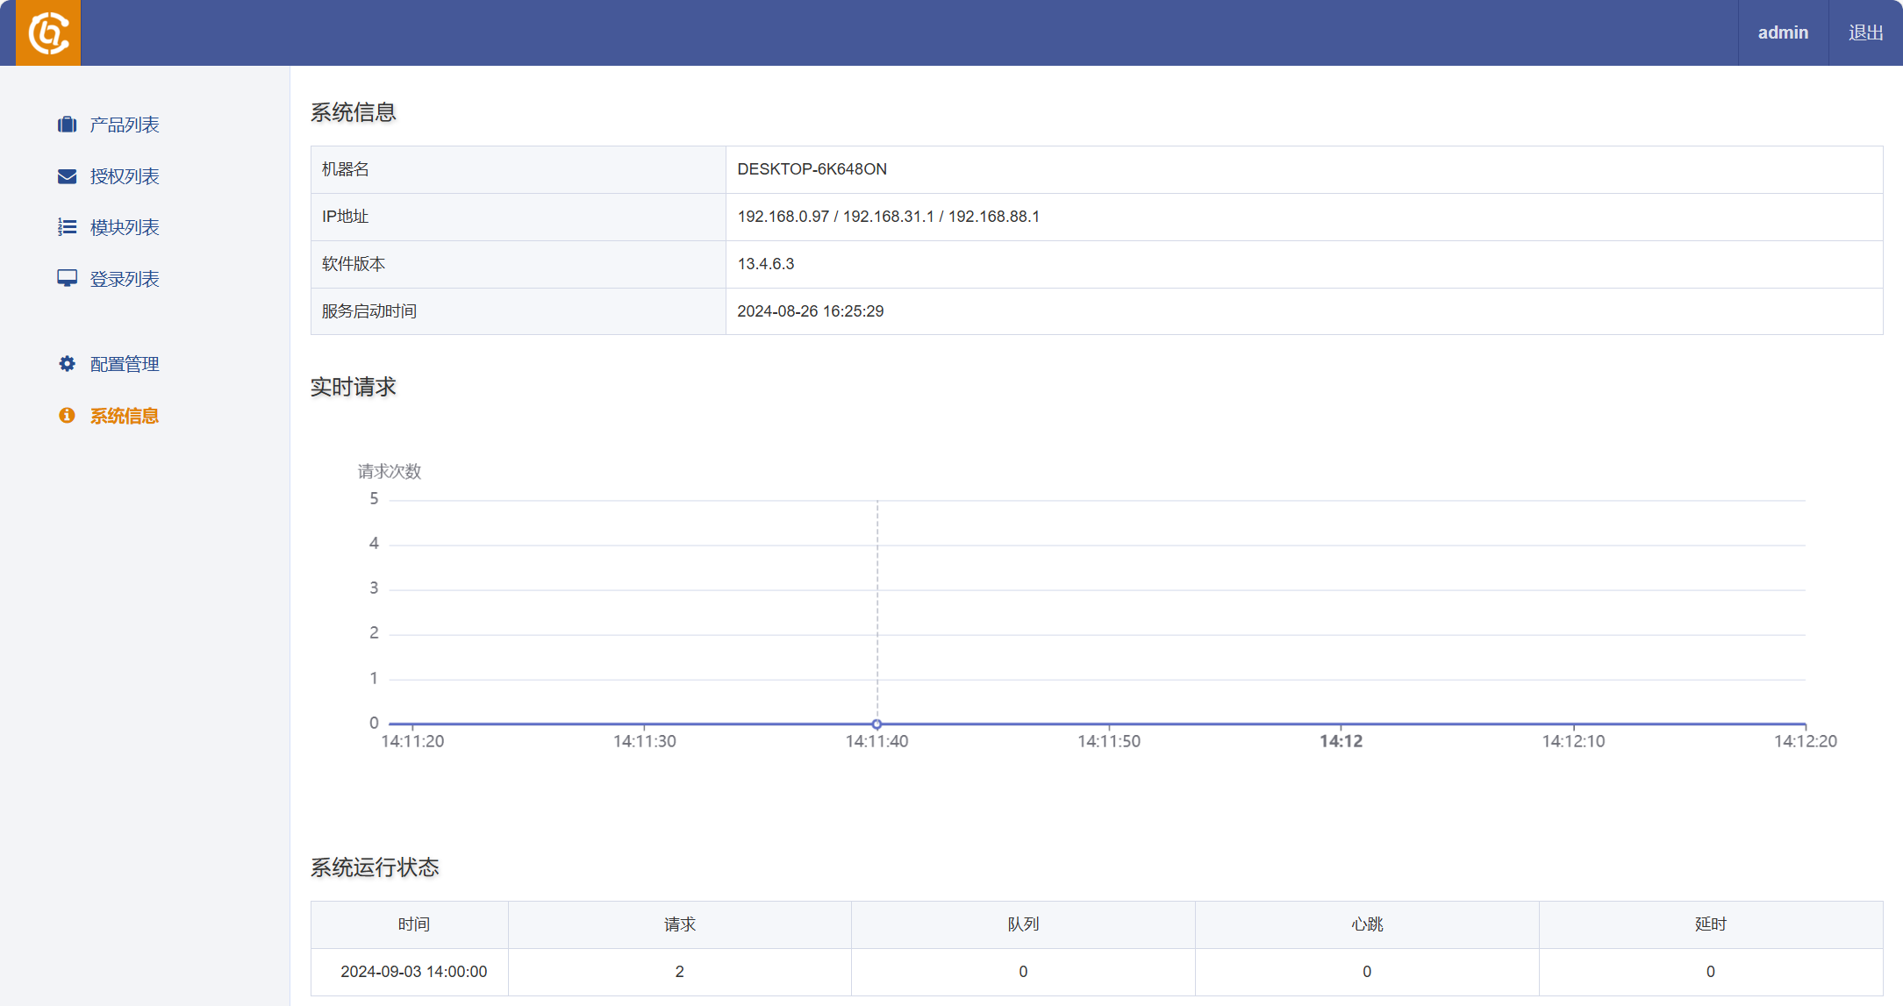Screen dimensions: 1903x1006
Task: Click the 14:11:50 axis label
Action: pos(1109,741)
